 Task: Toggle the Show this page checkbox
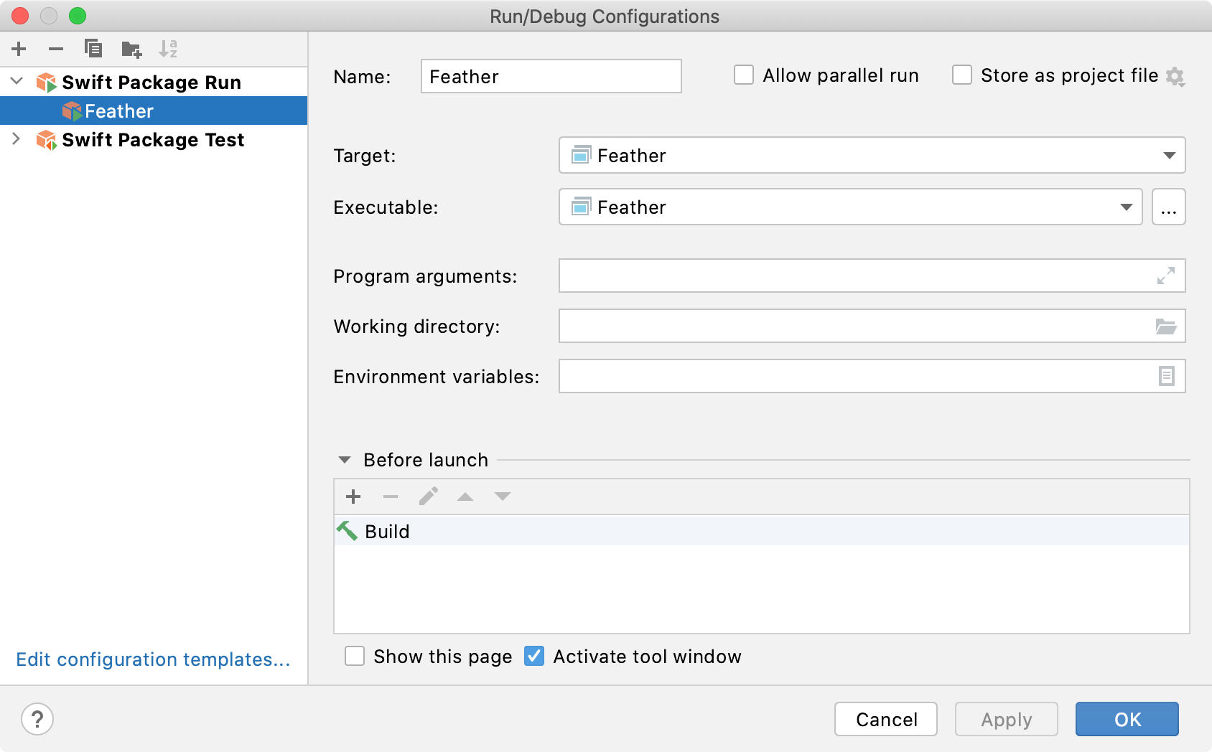tap(355, 657)
